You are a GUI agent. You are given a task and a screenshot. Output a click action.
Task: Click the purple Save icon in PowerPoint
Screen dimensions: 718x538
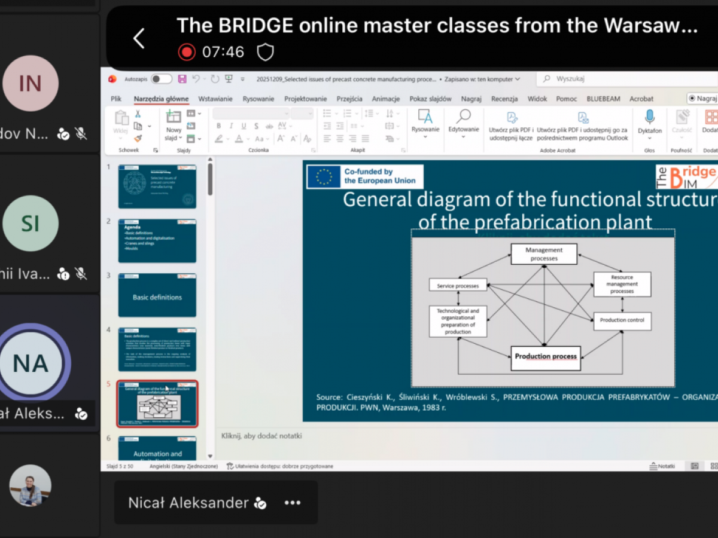click(182, 79)
